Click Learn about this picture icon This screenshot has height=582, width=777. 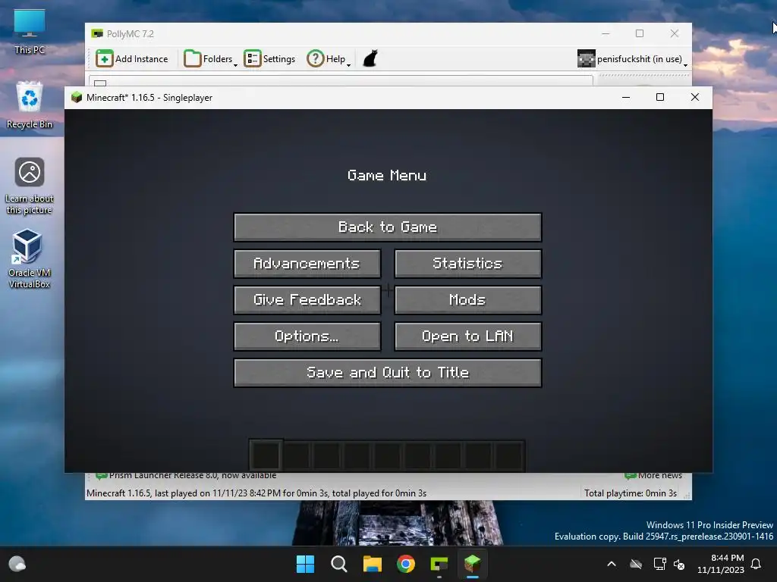coord(30,186)
